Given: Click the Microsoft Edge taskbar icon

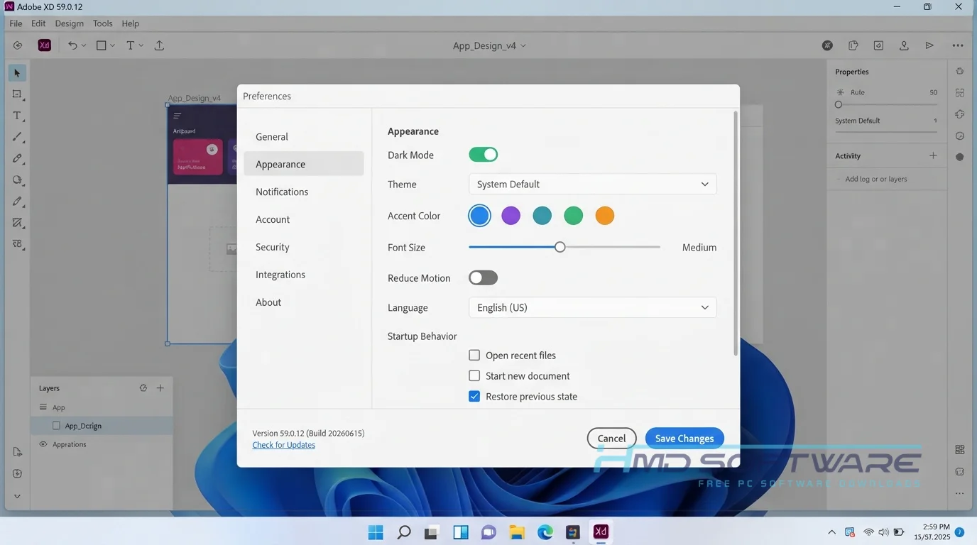Looking at the screenshot, I should pos(545,532).
